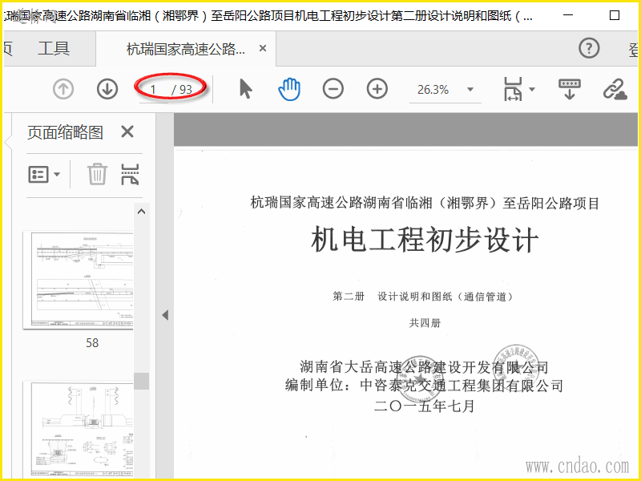Click the 共四册 text on page

425,323
